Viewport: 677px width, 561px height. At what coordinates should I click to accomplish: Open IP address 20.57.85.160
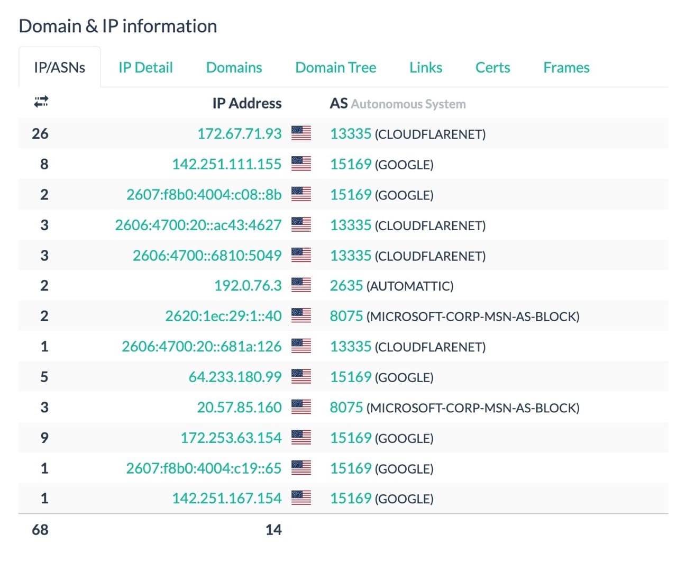[x=239, y=408]
